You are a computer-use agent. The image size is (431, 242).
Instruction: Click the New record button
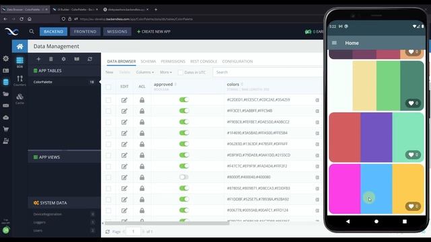(109, 72)
